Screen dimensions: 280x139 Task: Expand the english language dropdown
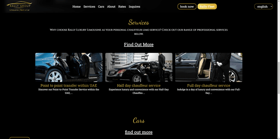coord(263,6)
